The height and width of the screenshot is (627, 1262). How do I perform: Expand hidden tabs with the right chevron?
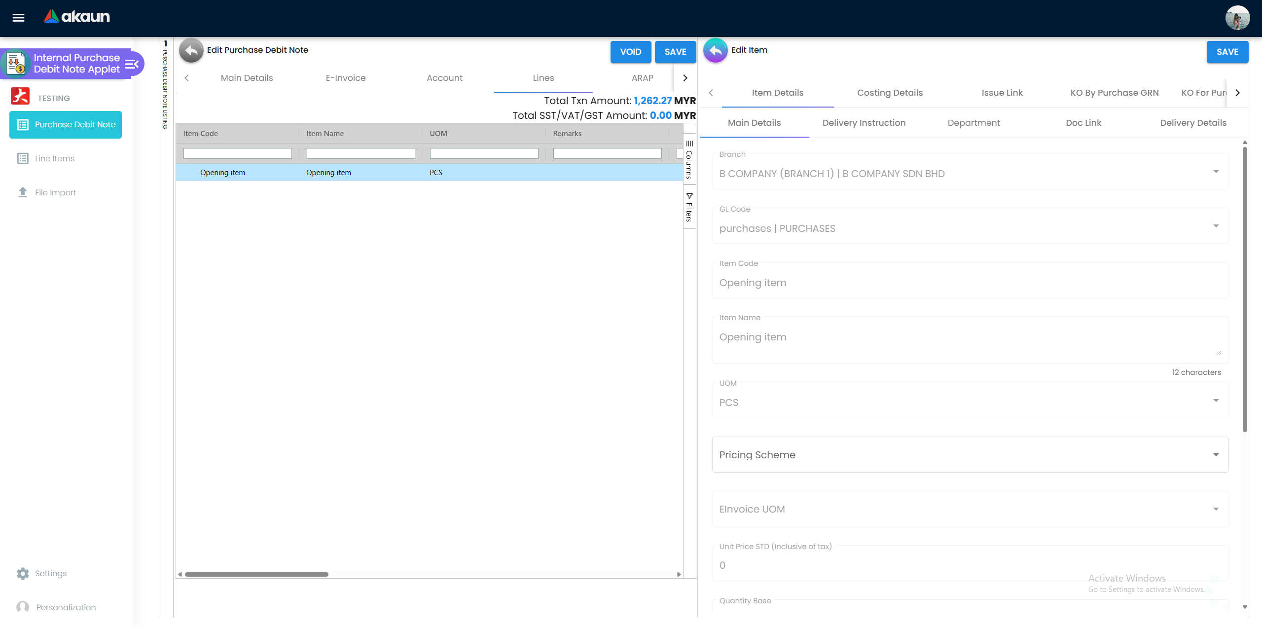(1237, 92)
